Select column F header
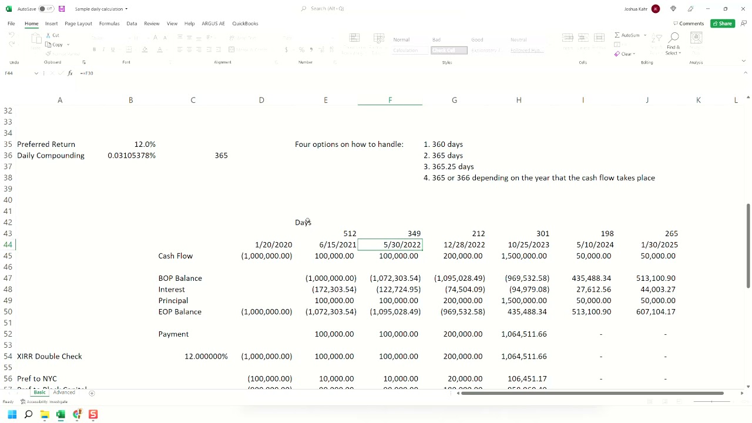Image resolution: width=752 pixels, height=423 pixels. [390, 100]
